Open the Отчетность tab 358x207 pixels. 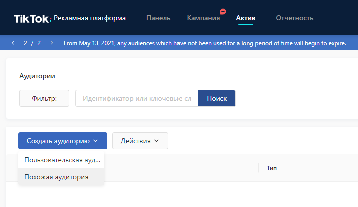[294, 18]
